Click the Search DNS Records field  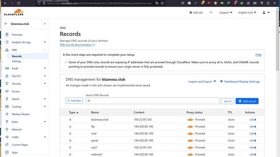[153, 101]
